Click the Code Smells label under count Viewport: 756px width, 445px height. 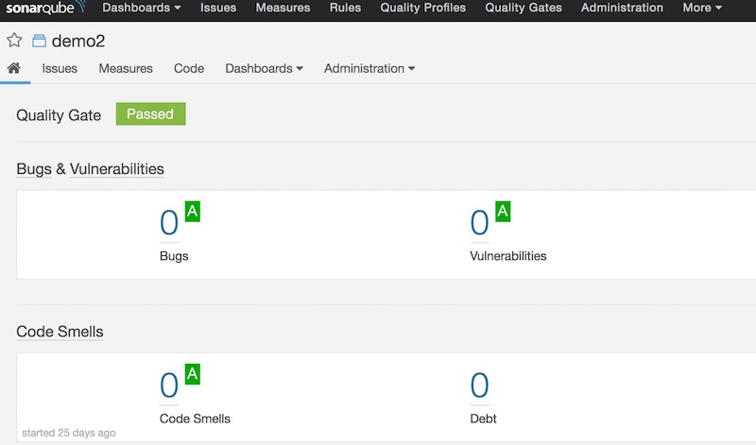(195, 419)
